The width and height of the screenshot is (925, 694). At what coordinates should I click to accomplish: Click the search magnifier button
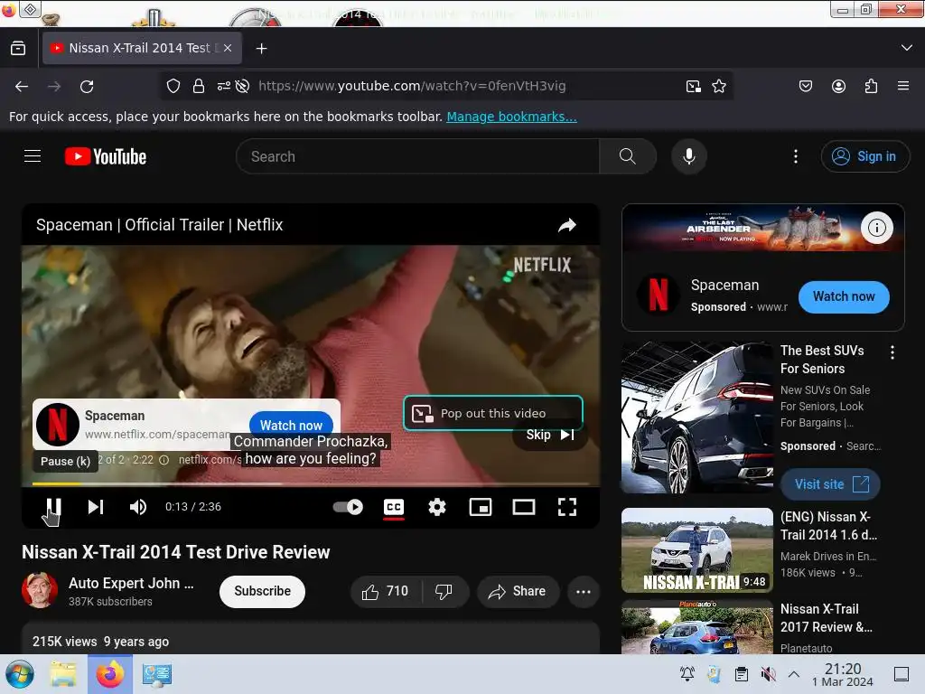point(628,156)
